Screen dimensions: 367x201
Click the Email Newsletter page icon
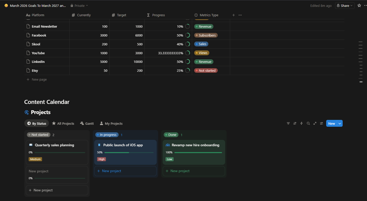click(x=28, y=26)
